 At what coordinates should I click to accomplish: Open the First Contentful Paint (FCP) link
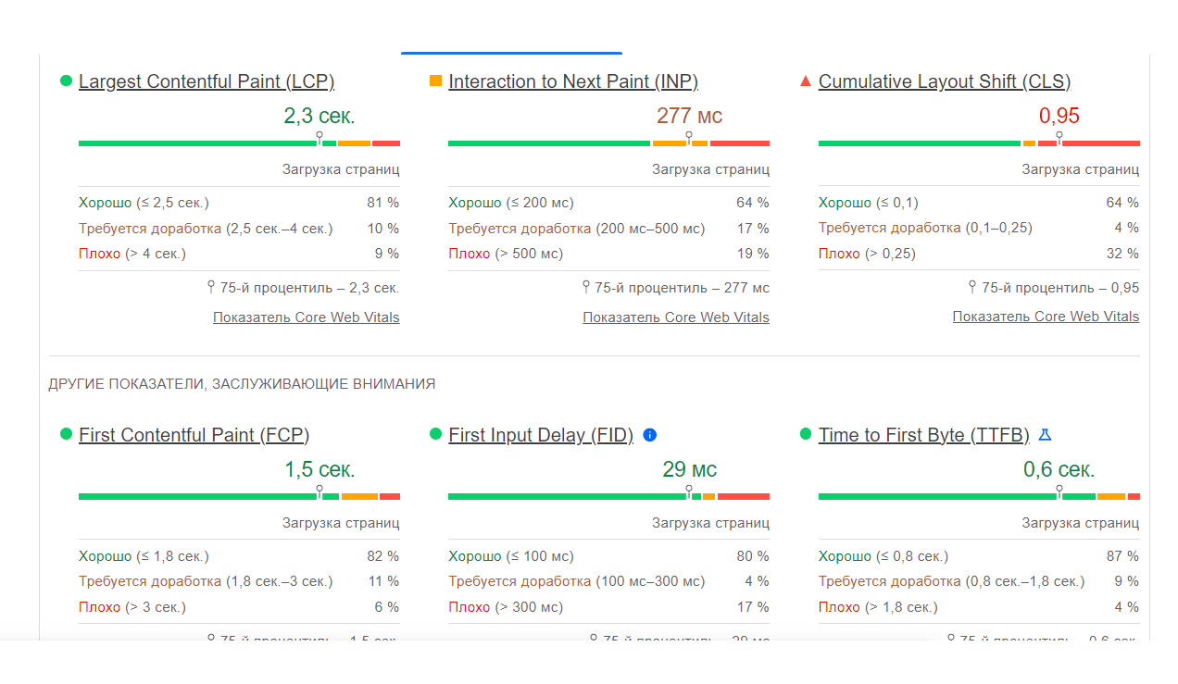(194, 435)
